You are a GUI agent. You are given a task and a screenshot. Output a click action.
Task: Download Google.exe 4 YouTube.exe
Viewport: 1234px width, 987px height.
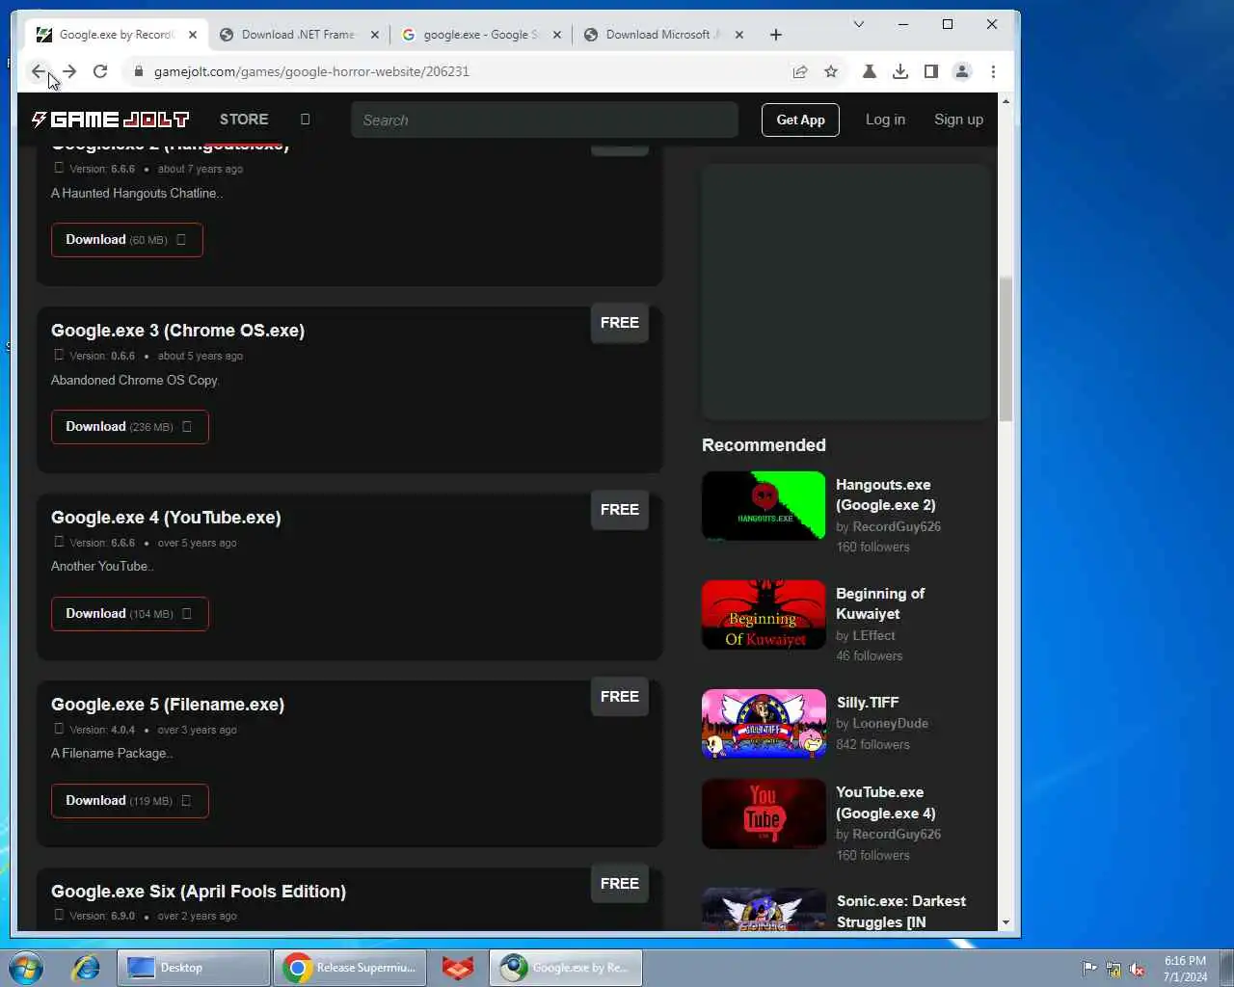point(130,614)
